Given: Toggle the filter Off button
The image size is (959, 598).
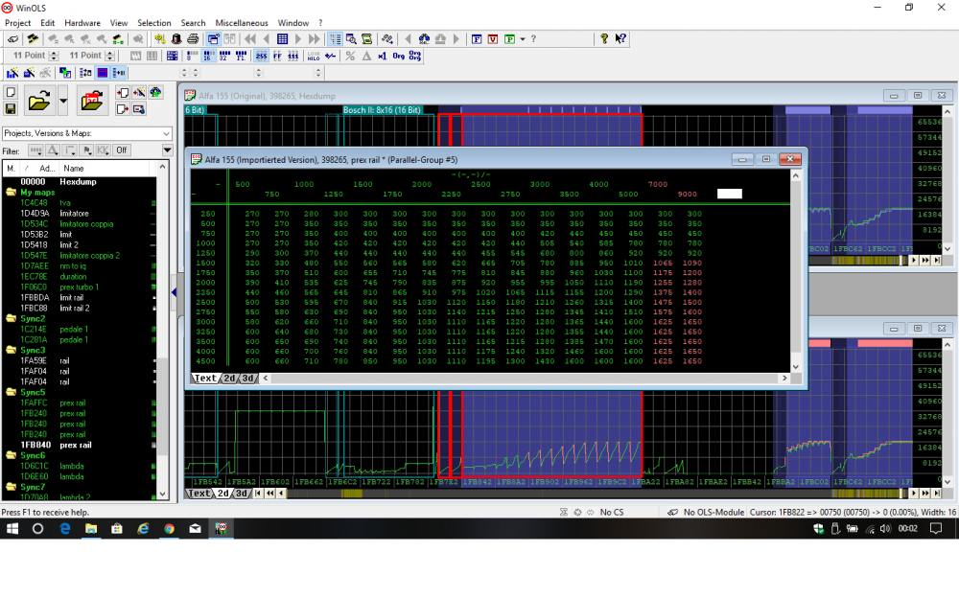Looking at the screenshot, I should pyautogui.click(x=122, y=150).
